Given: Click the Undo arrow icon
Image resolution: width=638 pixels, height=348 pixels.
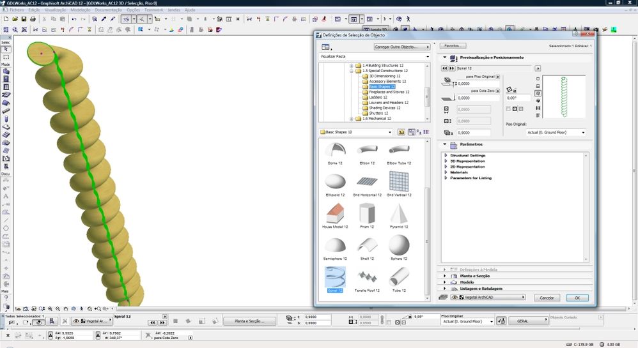Looking at the screenshot, I should (x=74, y=19).
